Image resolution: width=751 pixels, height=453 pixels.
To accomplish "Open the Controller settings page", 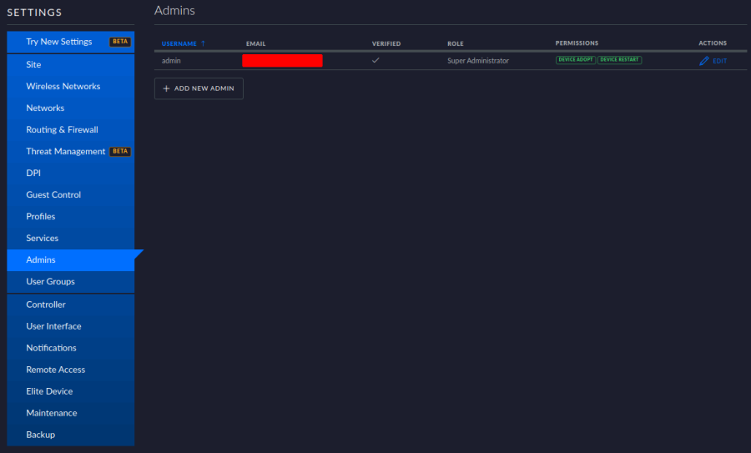I will pos(45,305).
